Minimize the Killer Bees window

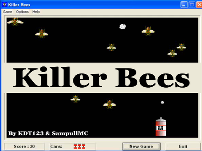pyautogui.click(x=184, y=5)
